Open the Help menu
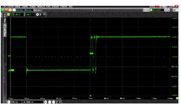This screenshot has height=106, width=181. (70, 7)
